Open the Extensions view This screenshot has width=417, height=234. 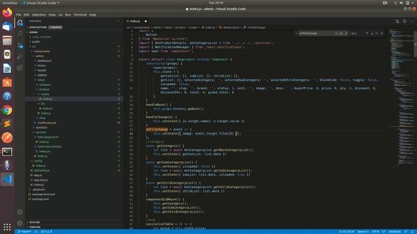tap(20, 68)
